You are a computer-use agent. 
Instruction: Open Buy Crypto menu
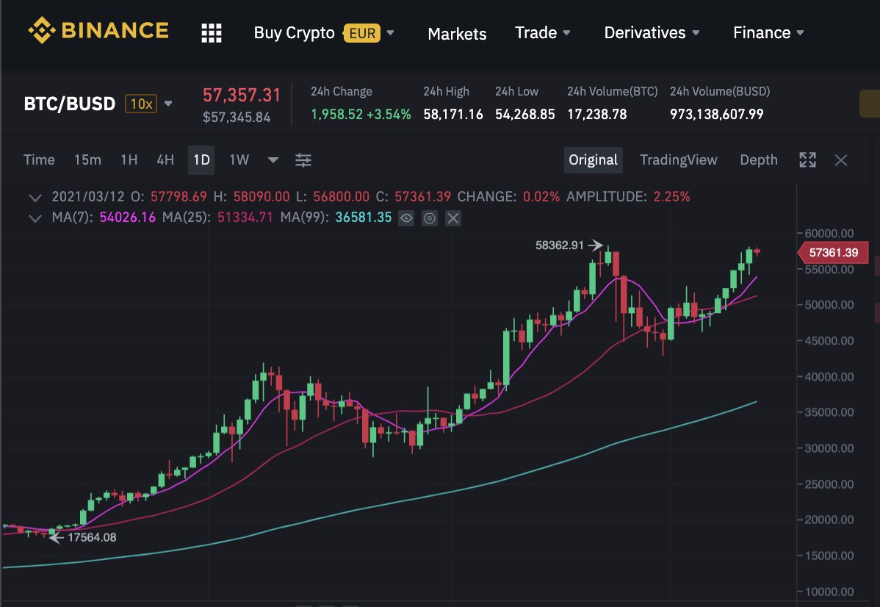[x=294, y=32]
